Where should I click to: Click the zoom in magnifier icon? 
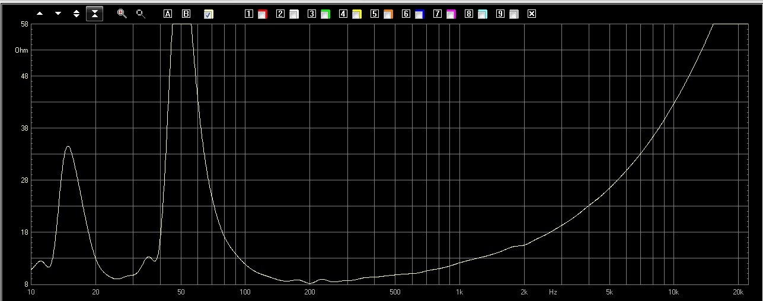click(122, 13)
